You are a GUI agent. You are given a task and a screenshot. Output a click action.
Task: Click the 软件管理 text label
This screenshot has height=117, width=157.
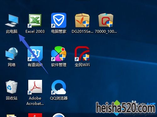click(x=59, y=65)
